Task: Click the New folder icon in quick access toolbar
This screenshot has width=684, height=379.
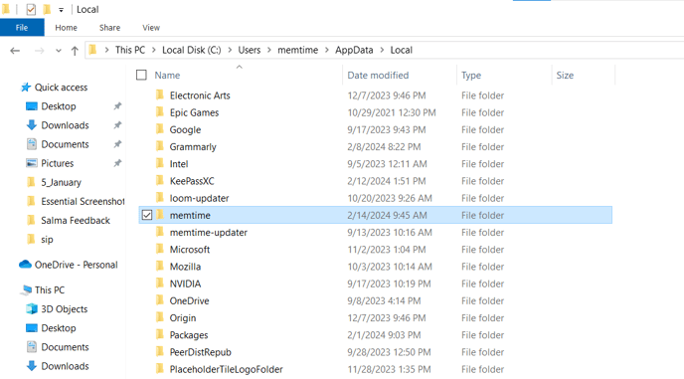Action: (47, 9)
